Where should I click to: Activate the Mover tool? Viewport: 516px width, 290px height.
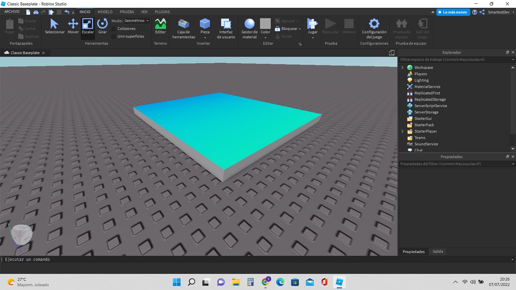[x=73, y=26]
